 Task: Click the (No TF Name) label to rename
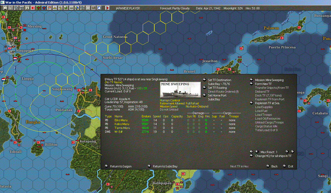point(113,82)
